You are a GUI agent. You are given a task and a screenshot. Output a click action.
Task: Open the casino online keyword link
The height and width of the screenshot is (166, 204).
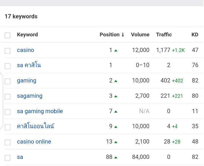[34, 142]
